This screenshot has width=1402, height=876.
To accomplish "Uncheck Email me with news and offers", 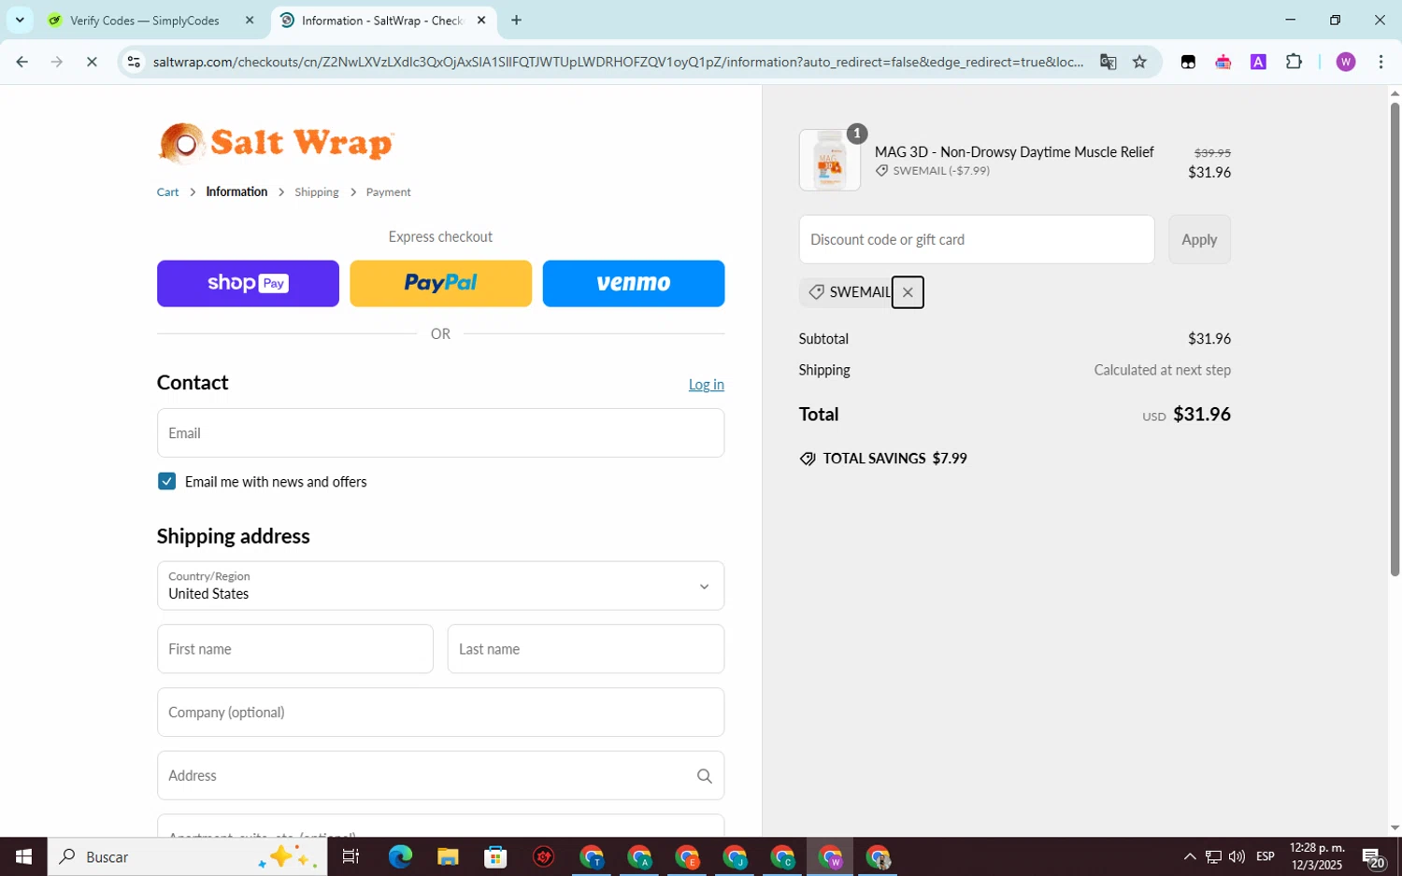I will (x=166, y=481).
